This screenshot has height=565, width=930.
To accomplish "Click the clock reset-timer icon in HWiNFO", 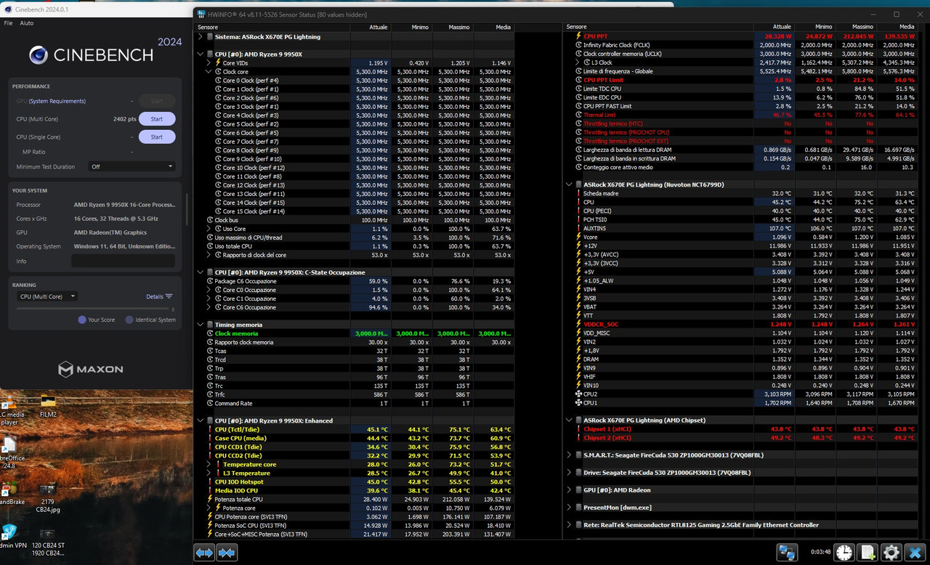I will pyautogui.click(x=844, y=553).
